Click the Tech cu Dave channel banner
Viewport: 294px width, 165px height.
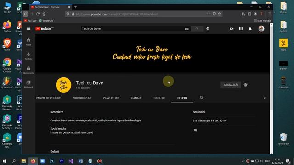[x=152, y=53]
